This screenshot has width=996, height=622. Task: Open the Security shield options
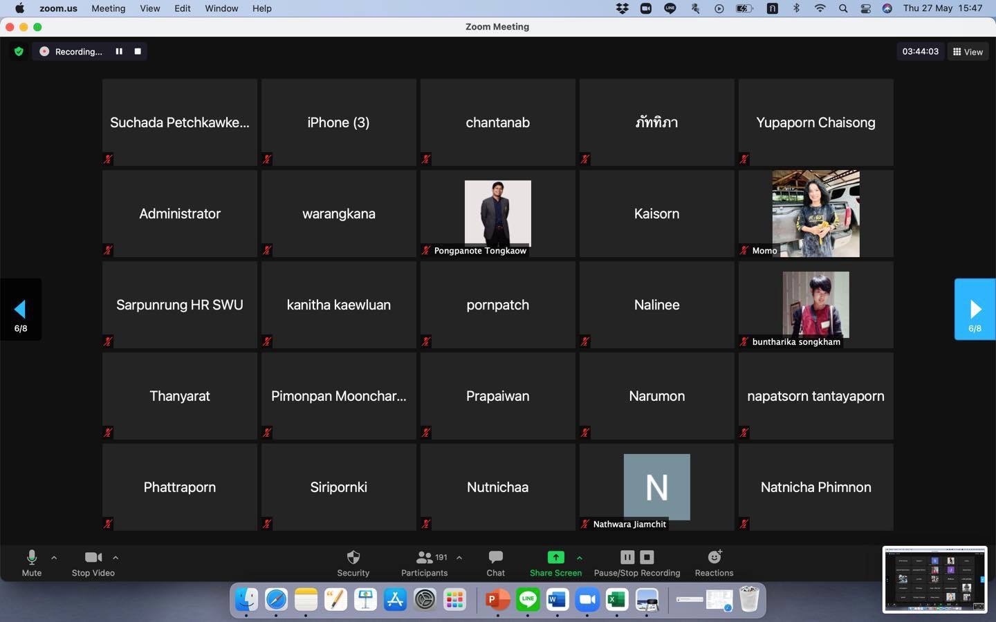(353, 563)
